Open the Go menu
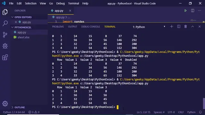Screen dimensions: 205x115 pyautogui.click(x=51, y=4)
